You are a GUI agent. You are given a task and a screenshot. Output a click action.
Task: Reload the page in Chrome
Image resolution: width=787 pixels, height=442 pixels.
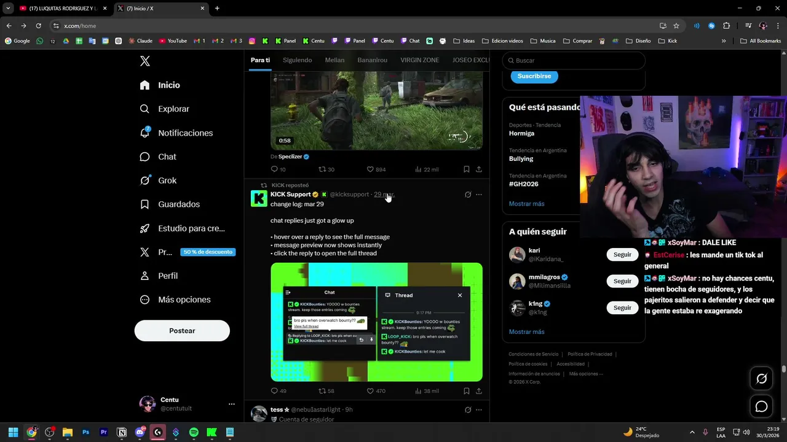[38, 26]
